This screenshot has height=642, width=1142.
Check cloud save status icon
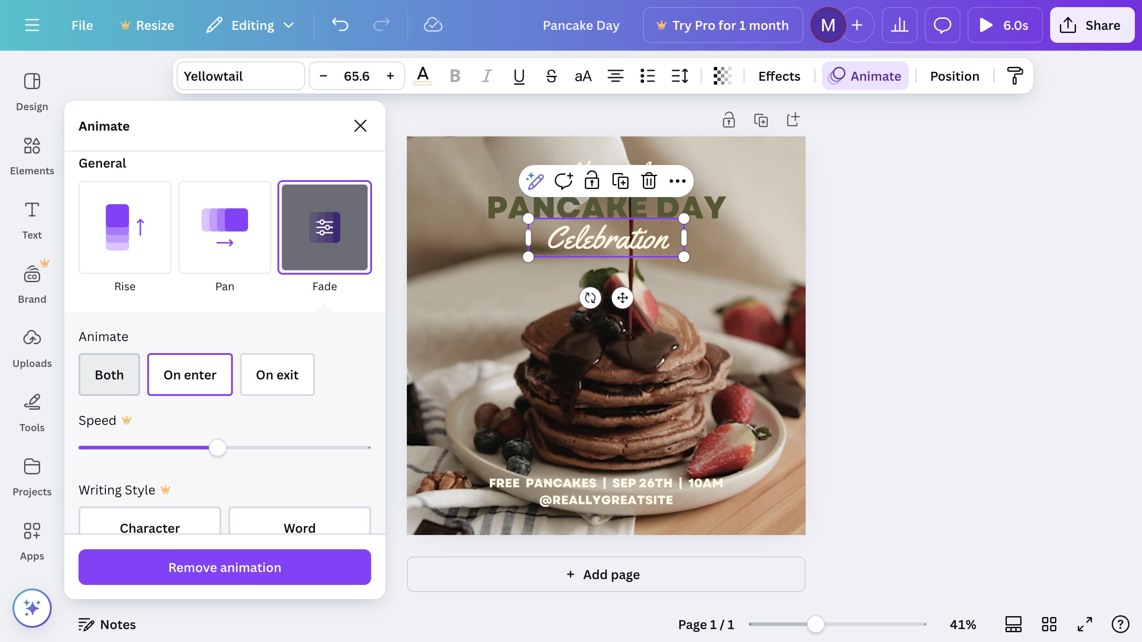click(x=433, y=25)
